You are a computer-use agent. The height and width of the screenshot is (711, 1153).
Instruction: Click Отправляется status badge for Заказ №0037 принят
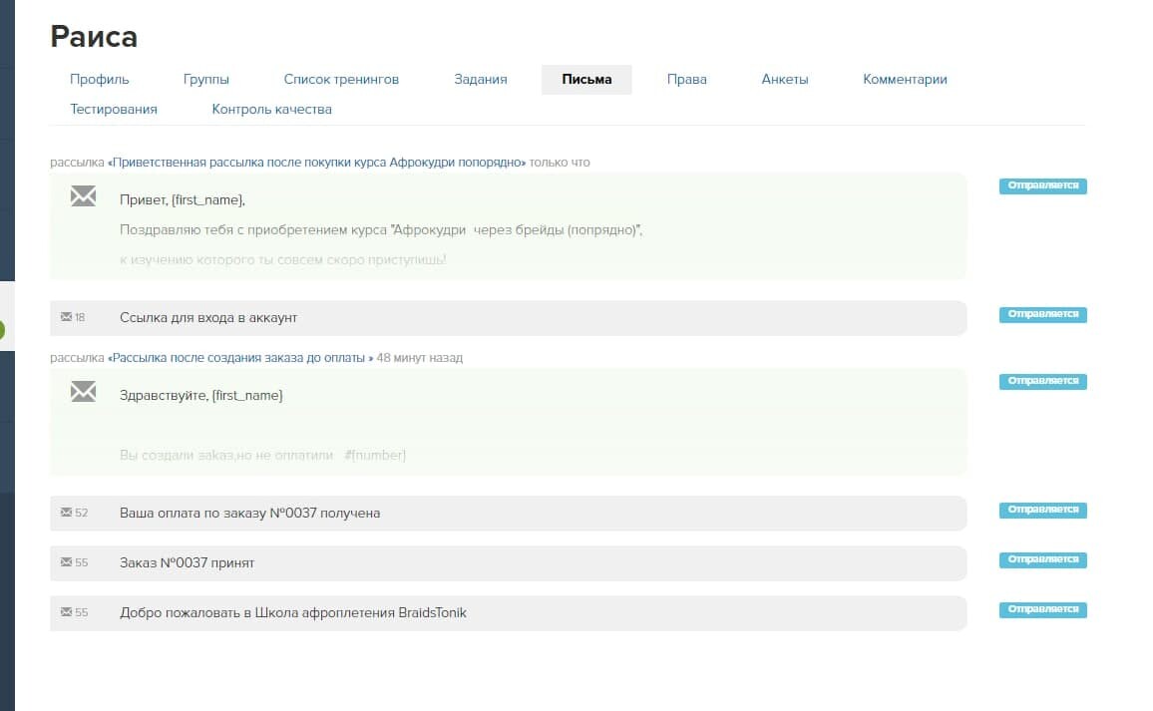pyautogui.click(x=1042, y=559)
